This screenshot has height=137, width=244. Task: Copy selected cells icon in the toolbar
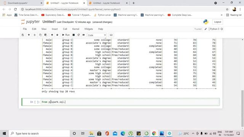click(x=40, y=35)
